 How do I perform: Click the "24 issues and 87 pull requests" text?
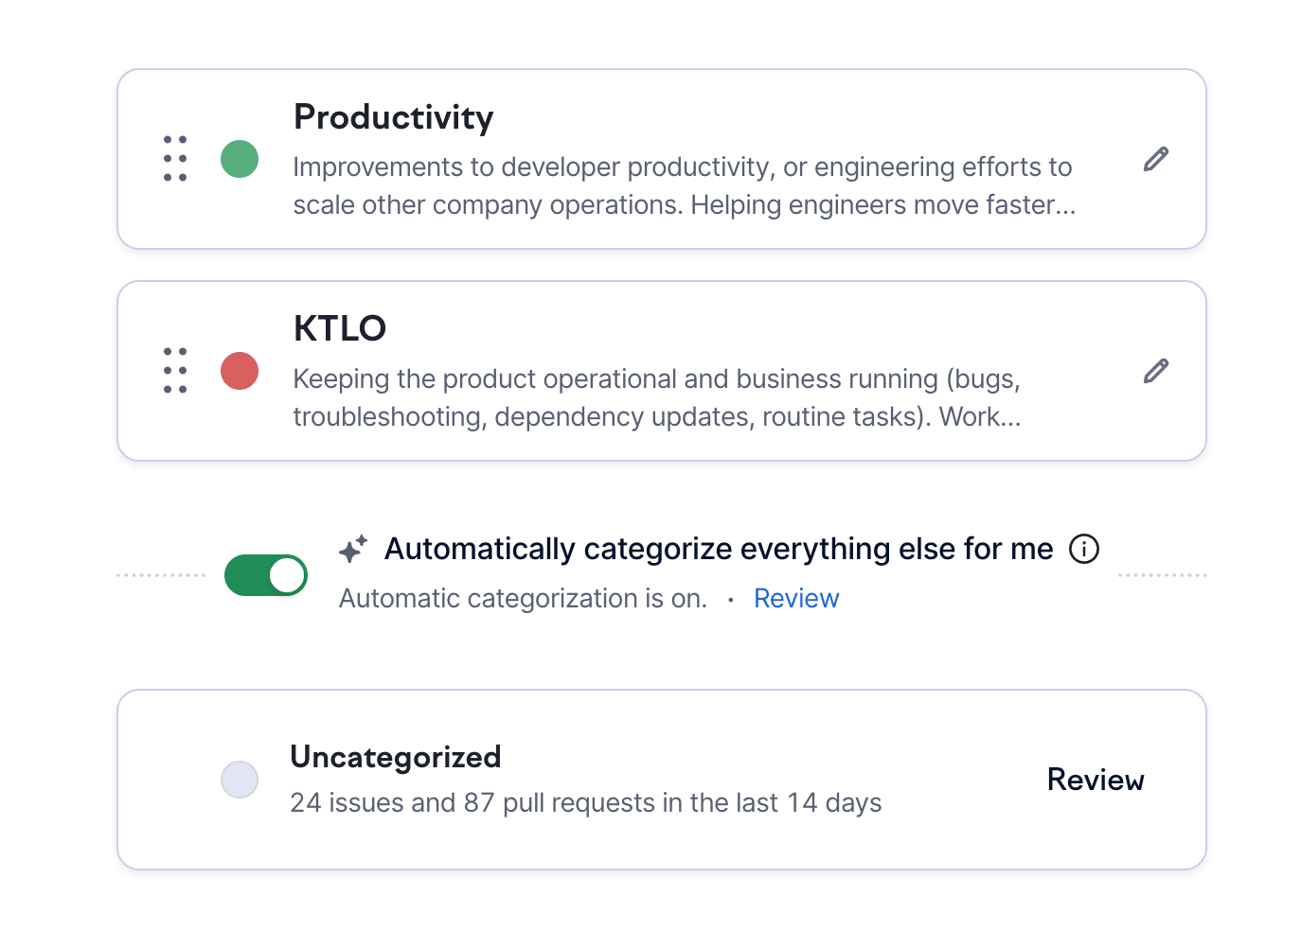click(585, 803)
